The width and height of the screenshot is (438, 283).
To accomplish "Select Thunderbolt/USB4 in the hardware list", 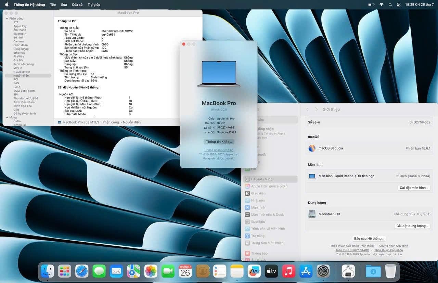I will click(26, 98).
